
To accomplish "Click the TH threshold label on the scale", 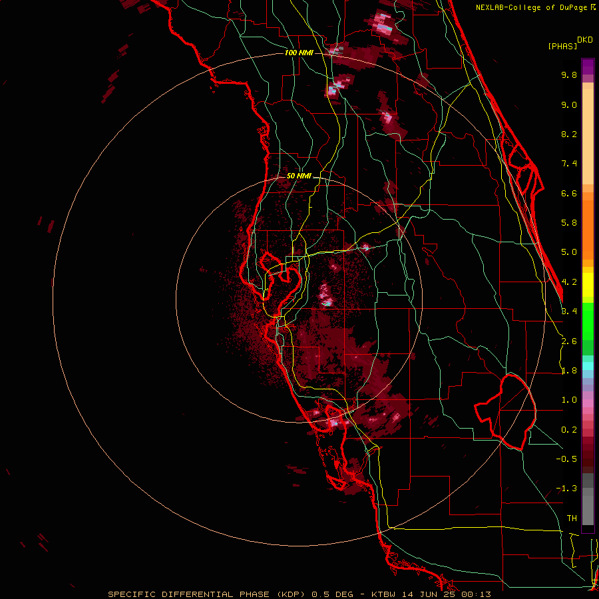I will pos(572,518).
